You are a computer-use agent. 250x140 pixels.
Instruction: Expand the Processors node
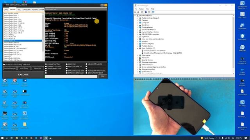click(x=137, y=58)
